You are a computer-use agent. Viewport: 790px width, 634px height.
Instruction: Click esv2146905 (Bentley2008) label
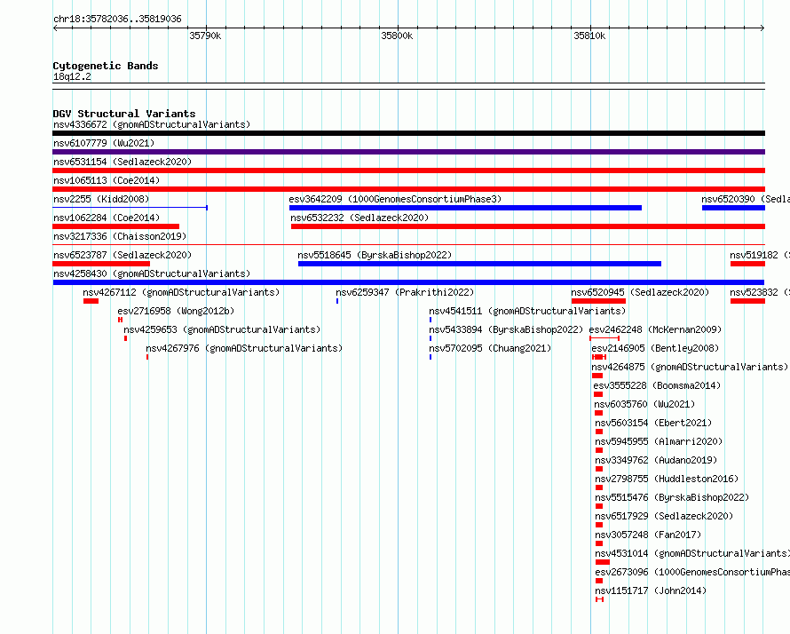tap(655, 348)
